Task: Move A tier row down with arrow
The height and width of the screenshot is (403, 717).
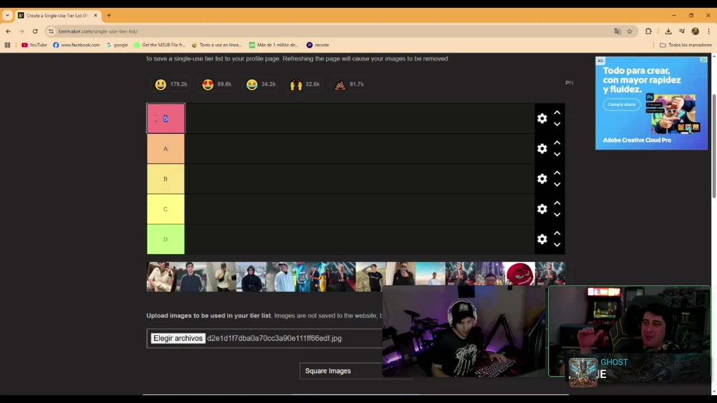Action: 557,154
